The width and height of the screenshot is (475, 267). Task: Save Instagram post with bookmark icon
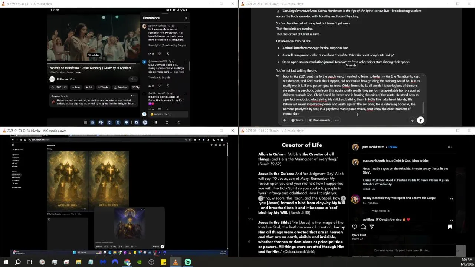[x=450, y=227]
